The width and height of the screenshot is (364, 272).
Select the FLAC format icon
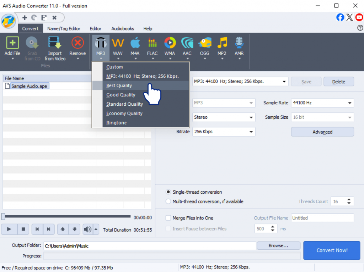(152, 43)
